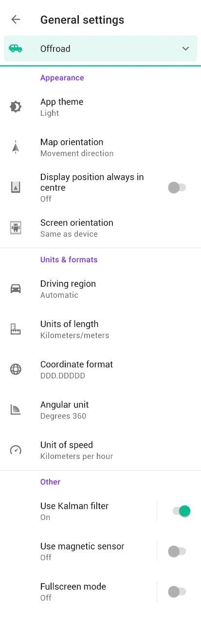Click the Driving region car icon
Viewport: 201px width, 623px height.
pos(16,289)
